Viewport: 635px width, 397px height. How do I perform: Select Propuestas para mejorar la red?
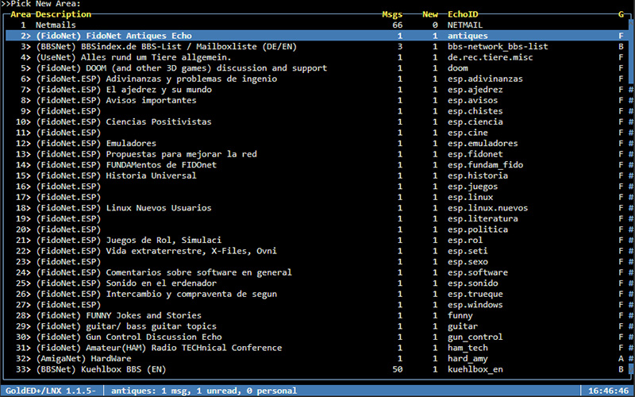coord(317,154)
